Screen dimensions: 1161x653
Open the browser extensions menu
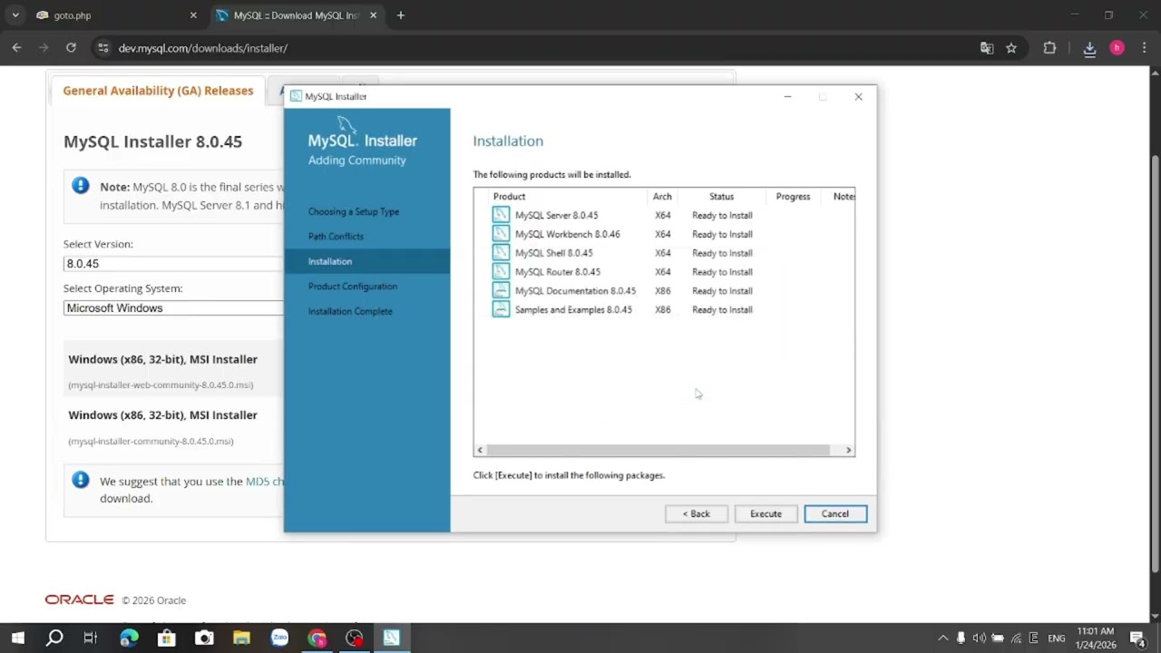[x=1049, y=48]
